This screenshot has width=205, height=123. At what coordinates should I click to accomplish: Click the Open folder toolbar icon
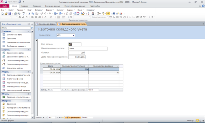6,13
